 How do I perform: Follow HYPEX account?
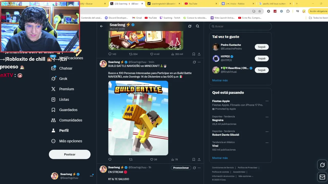coord(262,58)
